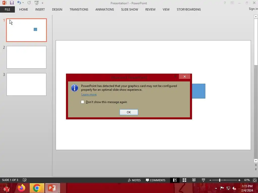Viewport: 258px width, 193px height.
Task: Switch to the INSERT ribbon tab
Action: click(x=40, y=10)
